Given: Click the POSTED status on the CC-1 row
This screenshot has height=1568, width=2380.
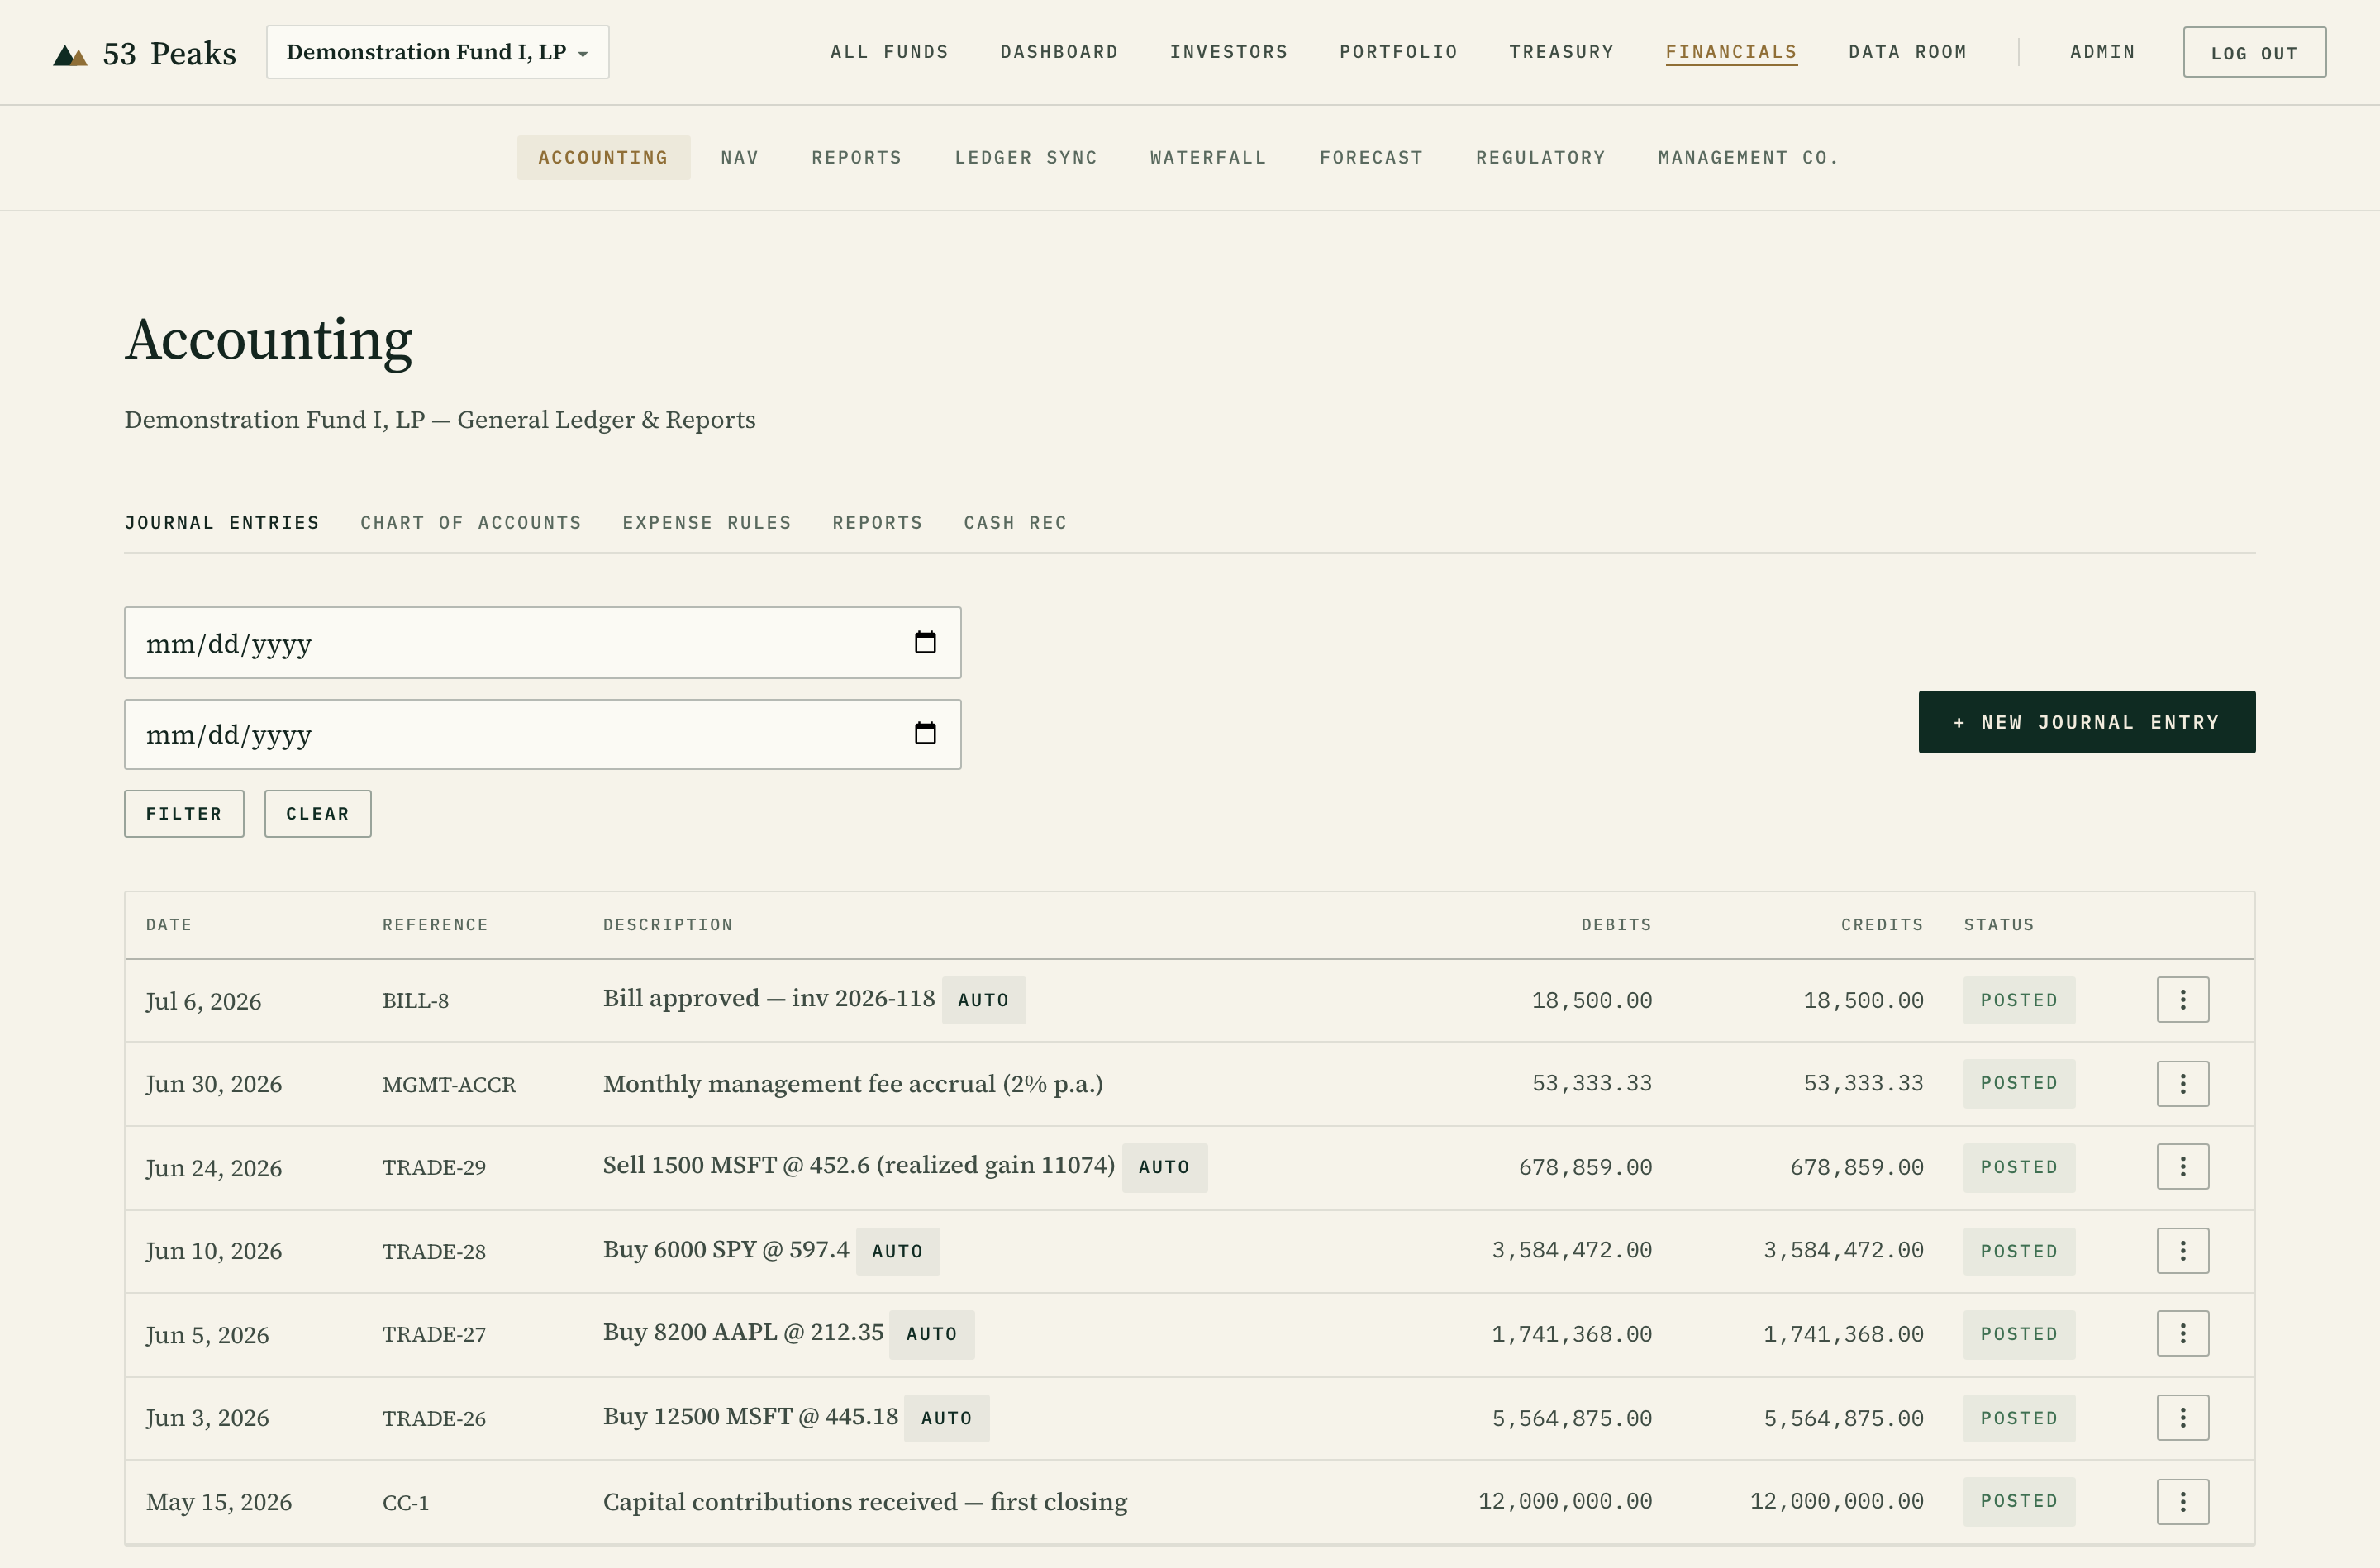Looking at the screenshot, I should (2019, 1501).
